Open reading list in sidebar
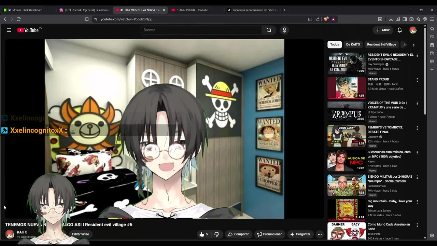Screen dimensions: 437x246 432,61
